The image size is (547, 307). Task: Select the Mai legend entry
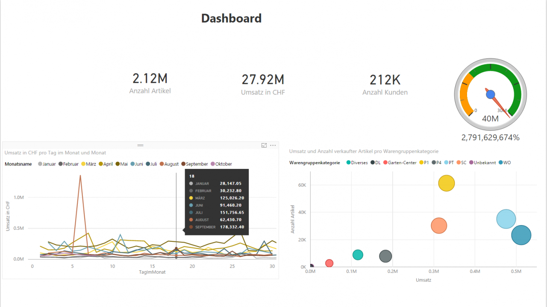click(122, 164)
